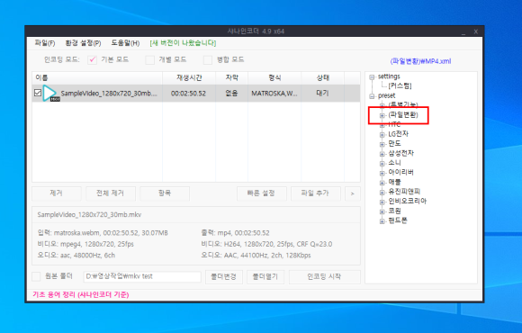Image resolution: width=522 pixels, height=333 pixels.
Task: Click the SampleVideo_1280x720_30mb.mkv title in info panel
Action: point(89,215)
